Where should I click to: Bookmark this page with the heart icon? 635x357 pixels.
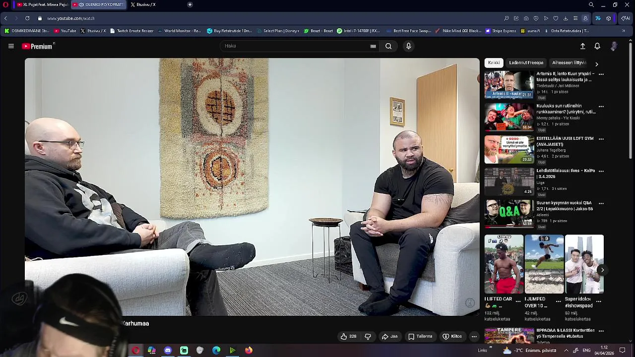click(556, 18)
